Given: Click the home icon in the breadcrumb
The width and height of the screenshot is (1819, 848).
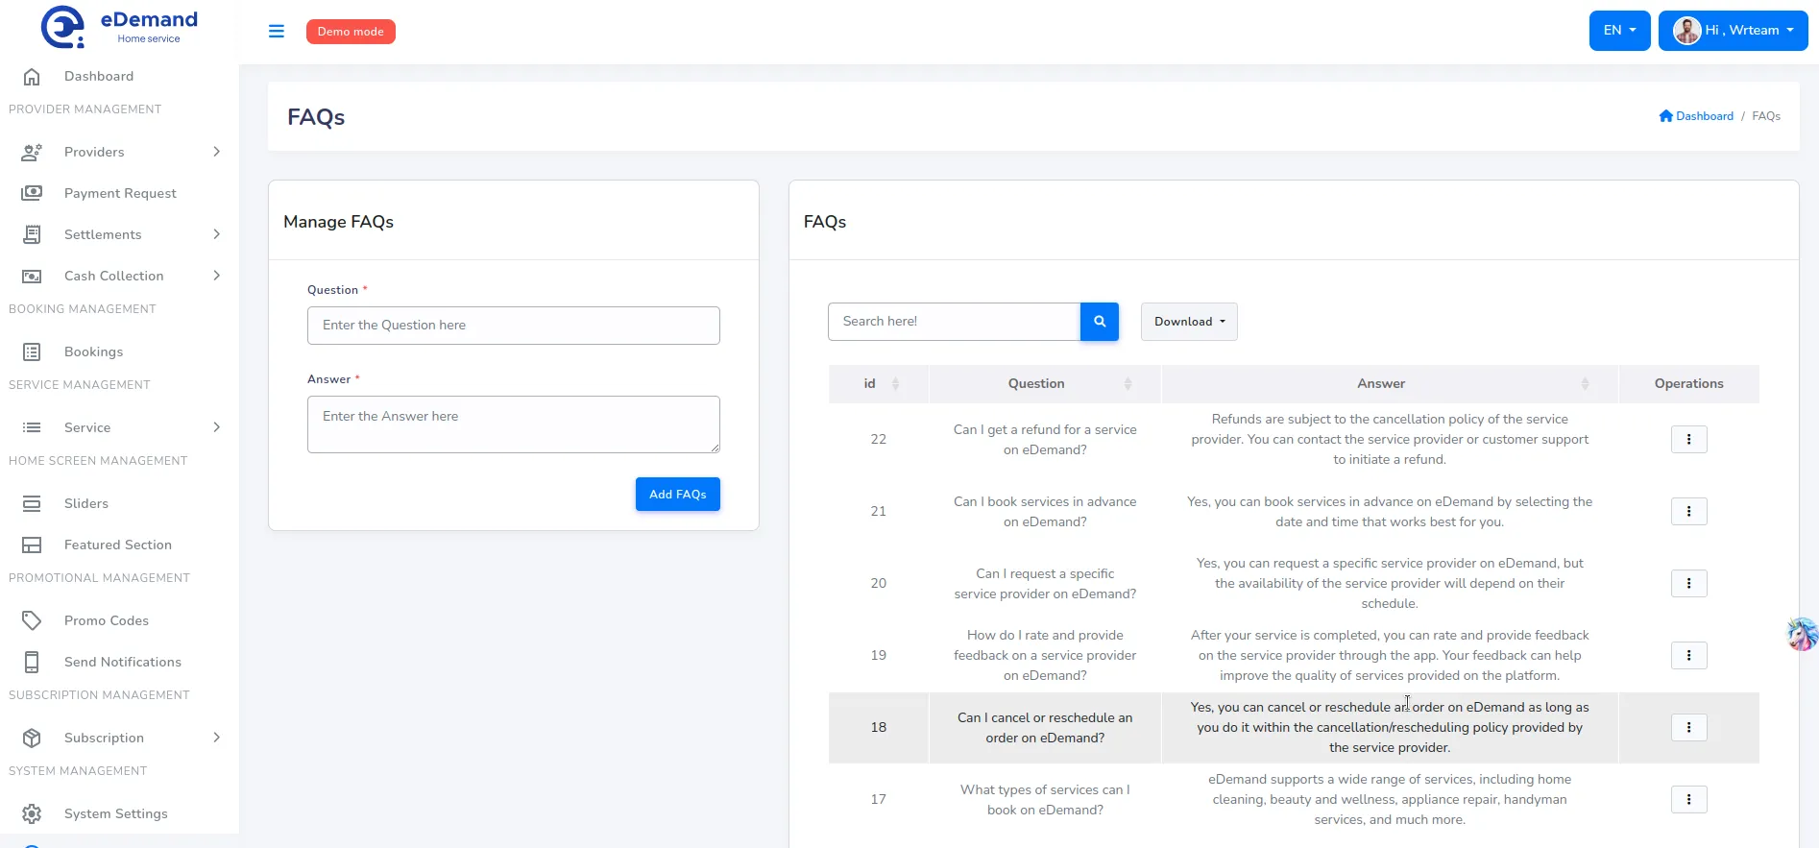Looking at the screenshot, I should [x=1665, y=116].
